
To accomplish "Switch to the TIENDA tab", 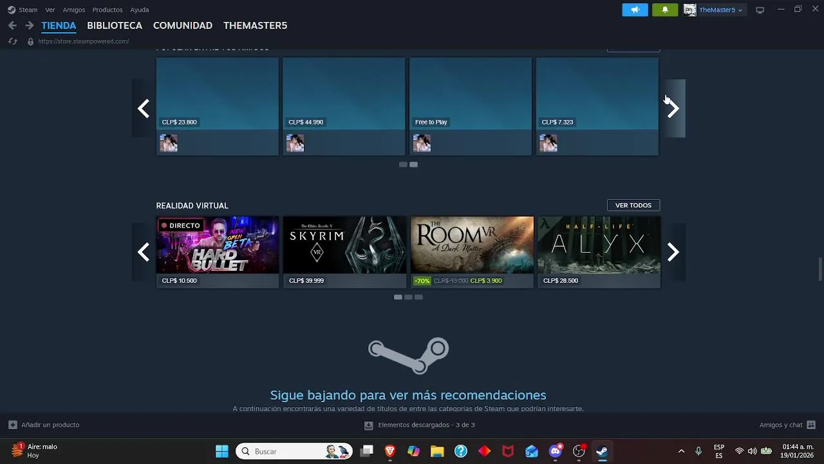I will pos(59,26).
